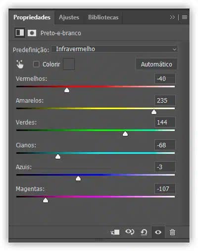198x251 pixels.
Task: Toggle layer visibility eye icon
Action: (x=158, y=232)
